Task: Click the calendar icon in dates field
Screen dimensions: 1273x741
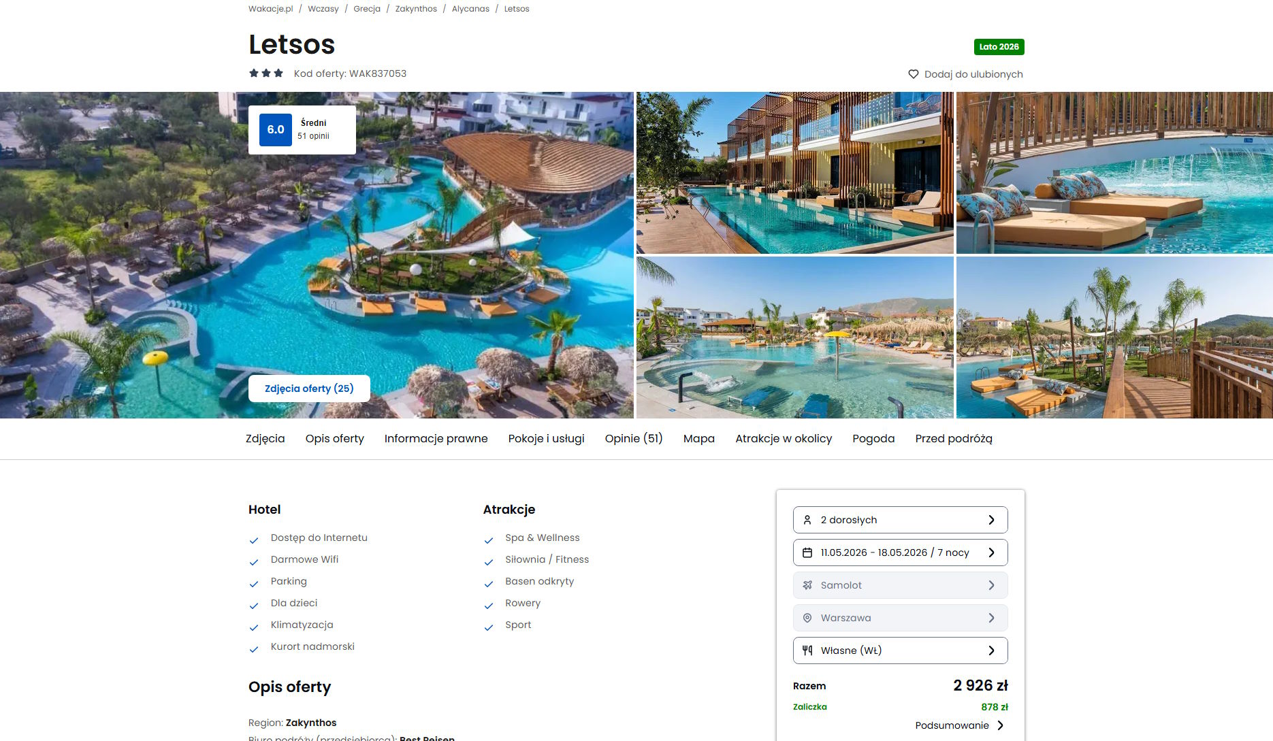Action: click(807, 553)
